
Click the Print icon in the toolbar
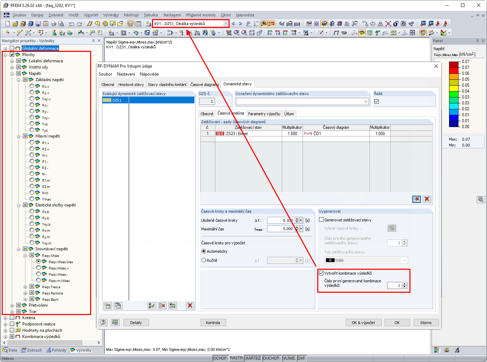pyautogui.click(x=54, y=24)
